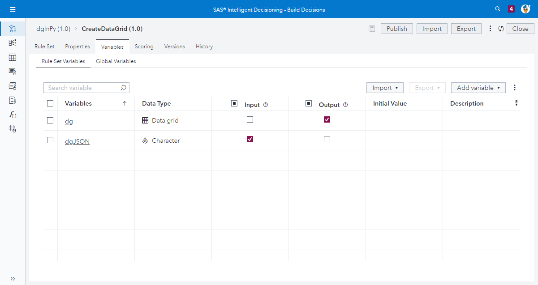
Task: Open the Import dropdown above the table
Action: tap(385, 88)
